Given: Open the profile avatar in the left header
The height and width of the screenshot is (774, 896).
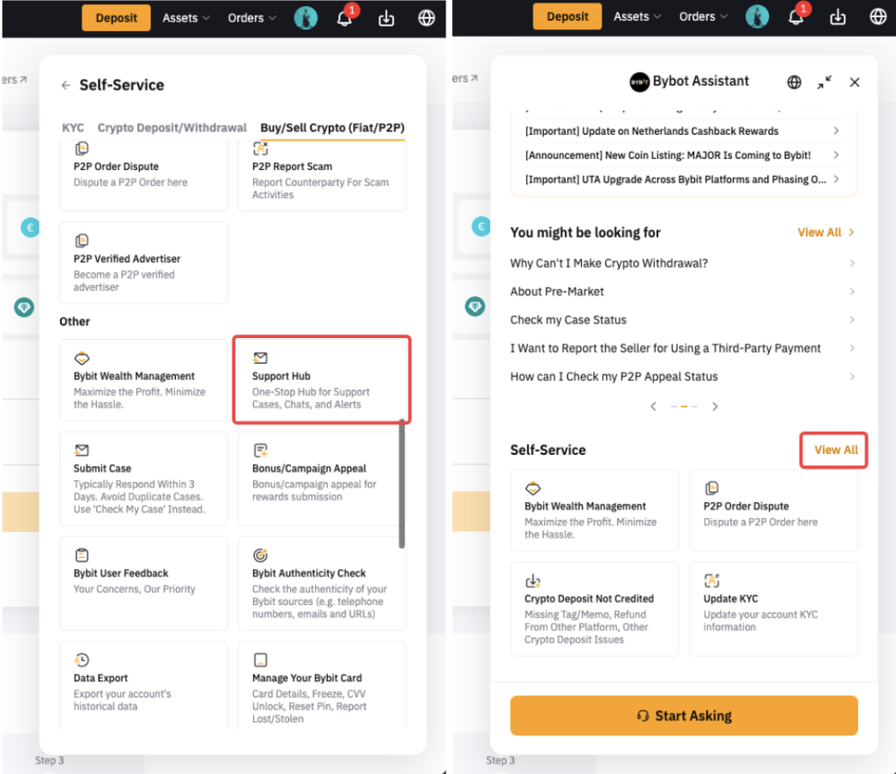Looking at the screenshot, I should pyautogui.click(x=306, y=18).
